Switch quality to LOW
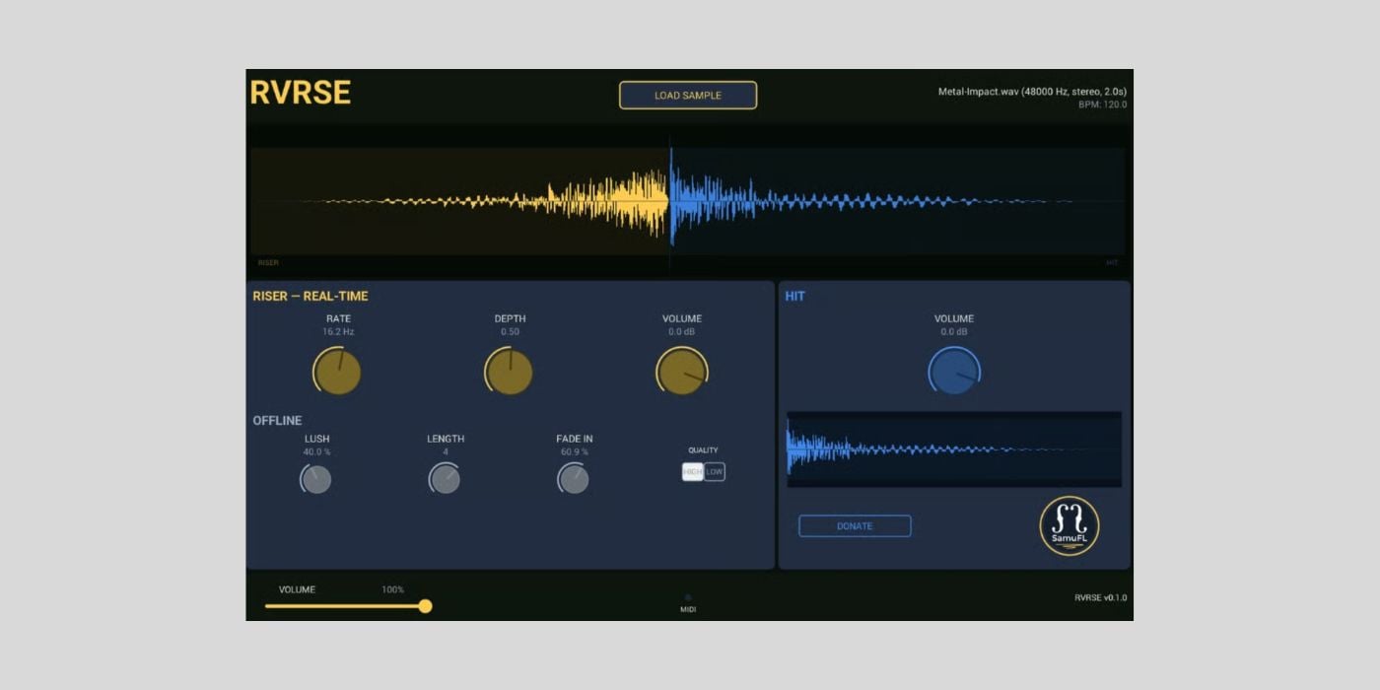This screenshot has width=1380, height=690. coord(715,472)
